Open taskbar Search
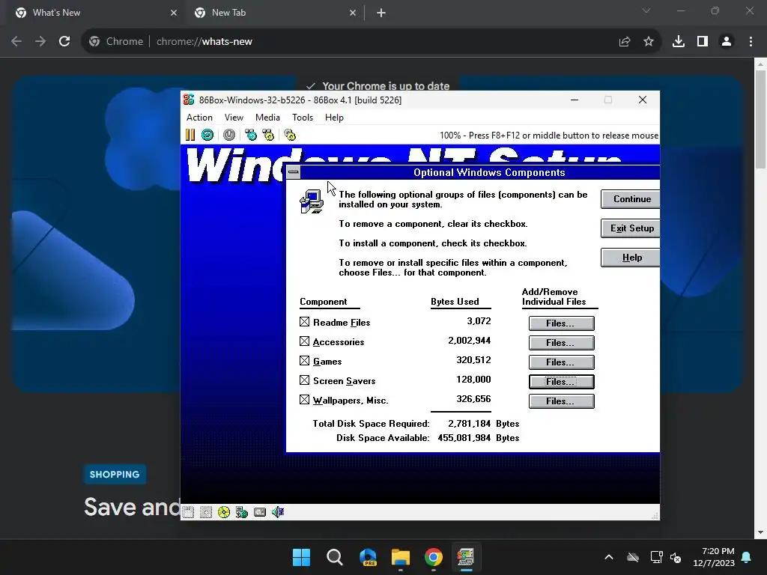The height and width of the screenshot is (575, 767). [x=335, y=557]
